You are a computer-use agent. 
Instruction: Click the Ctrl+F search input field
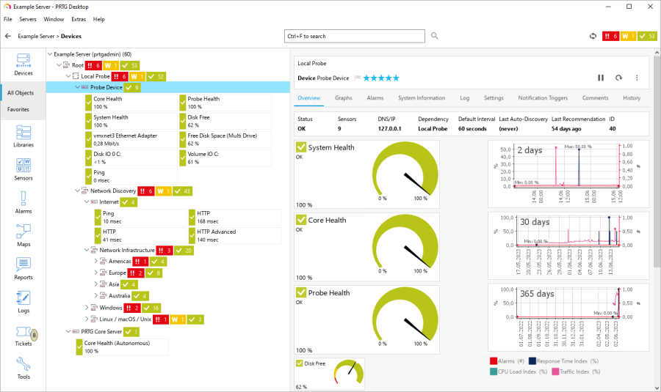point(354,36)
